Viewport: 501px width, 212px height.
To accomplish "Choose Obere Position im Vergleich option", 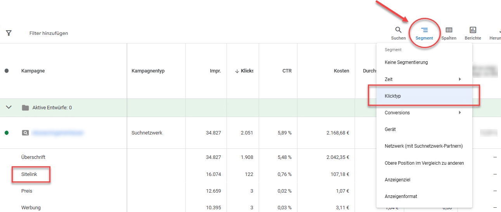I will coord(424,163).
